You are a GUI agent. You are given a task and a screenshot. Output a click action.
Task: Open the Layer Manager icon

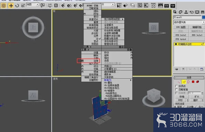coord(132,5)
